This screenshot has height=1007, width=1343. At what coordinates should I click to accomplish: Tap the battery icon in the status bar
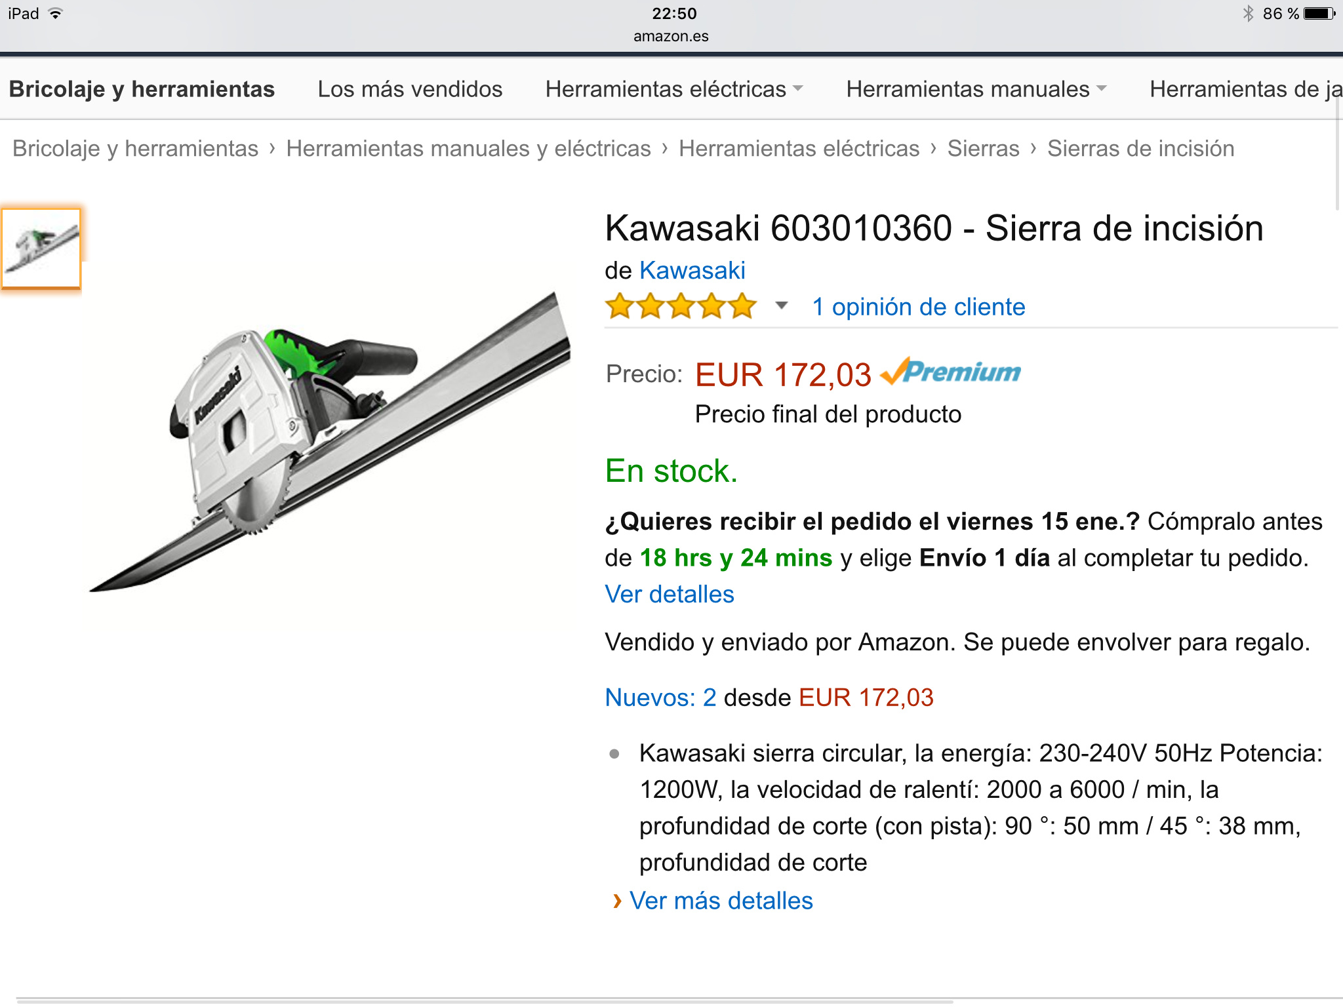[1319, 14]
